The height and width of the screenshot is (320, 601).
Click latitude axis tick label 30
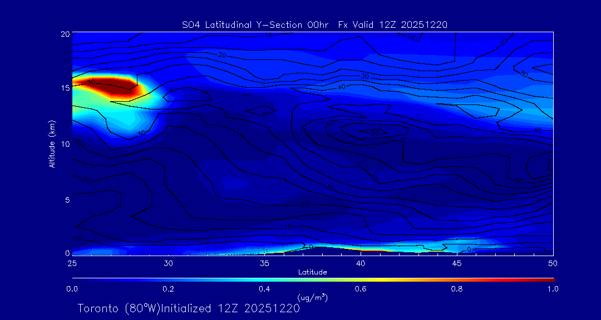pos(168,263)
